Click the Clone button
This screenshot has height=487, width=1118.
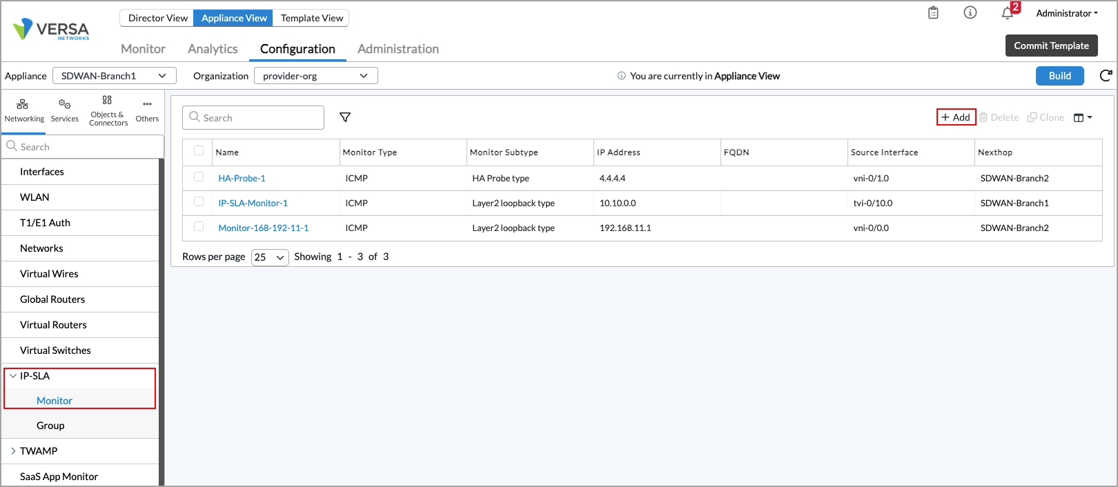pyautogui.click(x=1046, y=117)
